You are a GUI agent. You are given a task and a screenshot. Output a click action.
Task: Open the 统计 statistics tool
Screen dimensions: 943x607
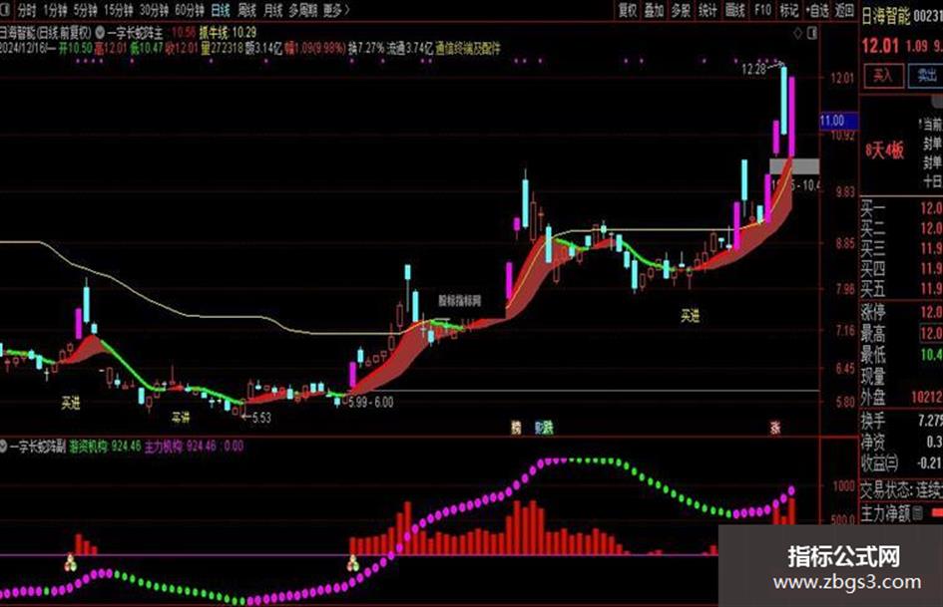707,10
